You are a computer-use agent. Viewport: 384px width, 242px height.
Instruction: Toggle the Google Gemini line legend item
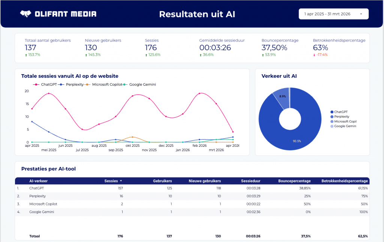pos(139,85)
